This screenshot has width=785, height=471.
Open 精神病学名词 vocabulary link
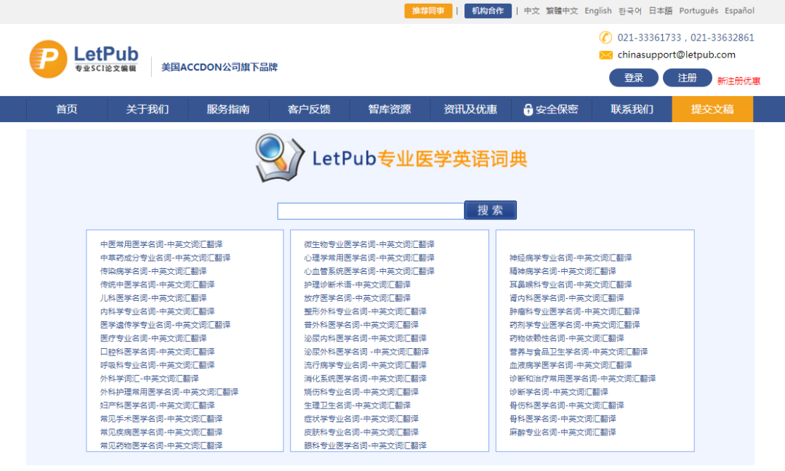pos(562,271)
